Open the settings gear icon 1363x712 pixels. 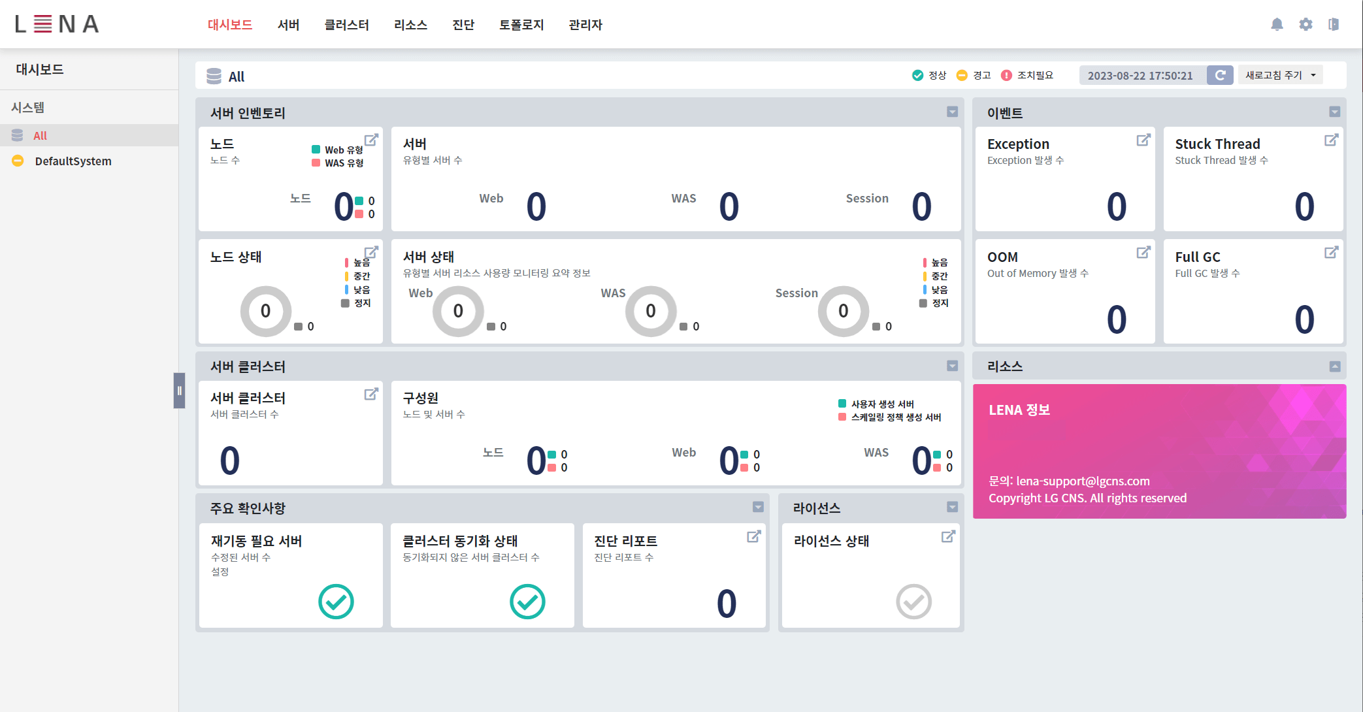tap(1306, 24)
